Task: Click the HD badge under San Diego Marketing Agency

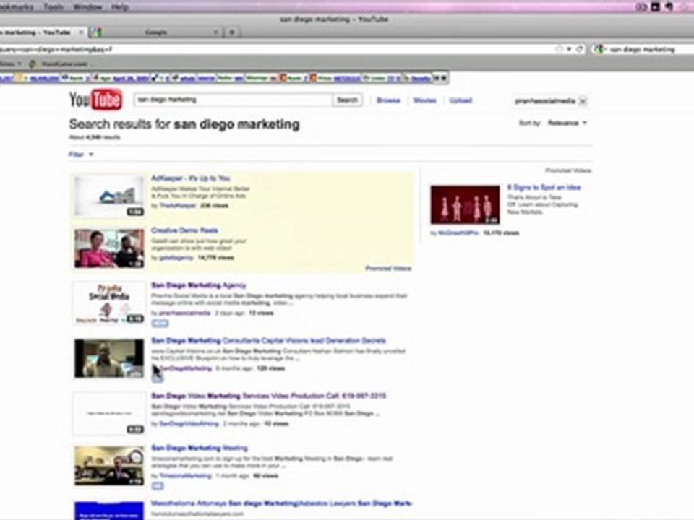Action: coord(160,324)
